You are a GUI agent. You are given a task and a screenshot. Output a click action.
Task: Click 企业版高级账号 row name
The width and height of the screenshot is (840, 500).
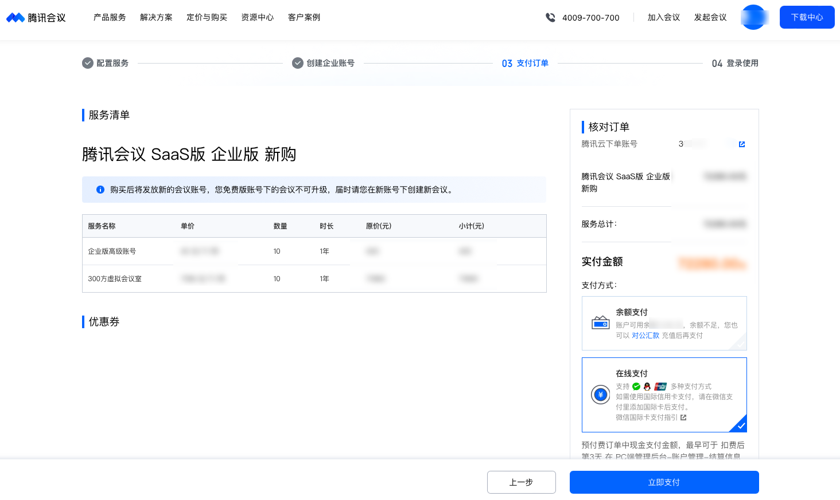pyautogui.click(x=112, y=251)
